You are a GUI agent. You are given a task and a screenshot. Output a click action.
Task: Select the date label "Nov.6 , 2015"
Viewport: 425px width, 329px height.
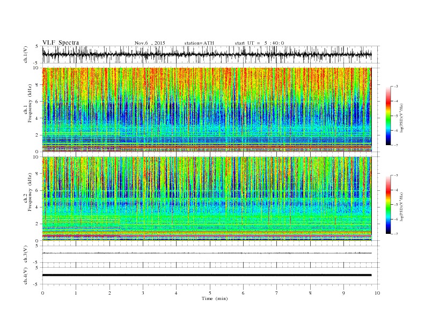pyautogui.click(x=150, y=43)
